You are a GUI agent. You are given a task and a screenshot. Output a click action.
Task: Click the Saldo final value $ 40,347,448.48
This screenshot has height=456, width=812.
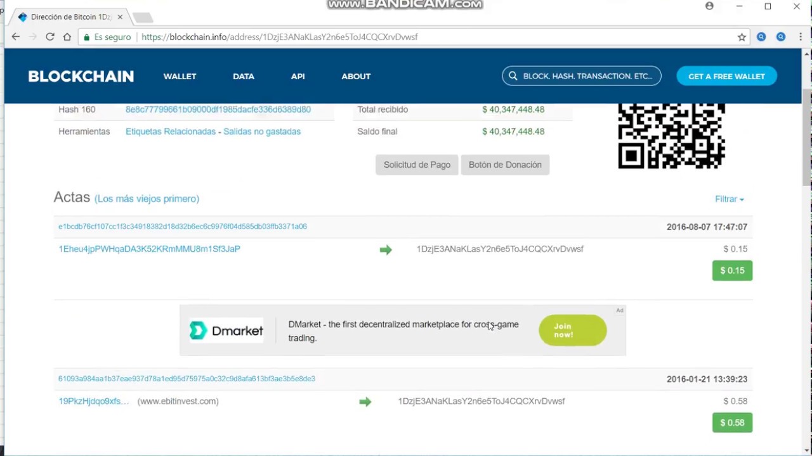click(513, 132)
